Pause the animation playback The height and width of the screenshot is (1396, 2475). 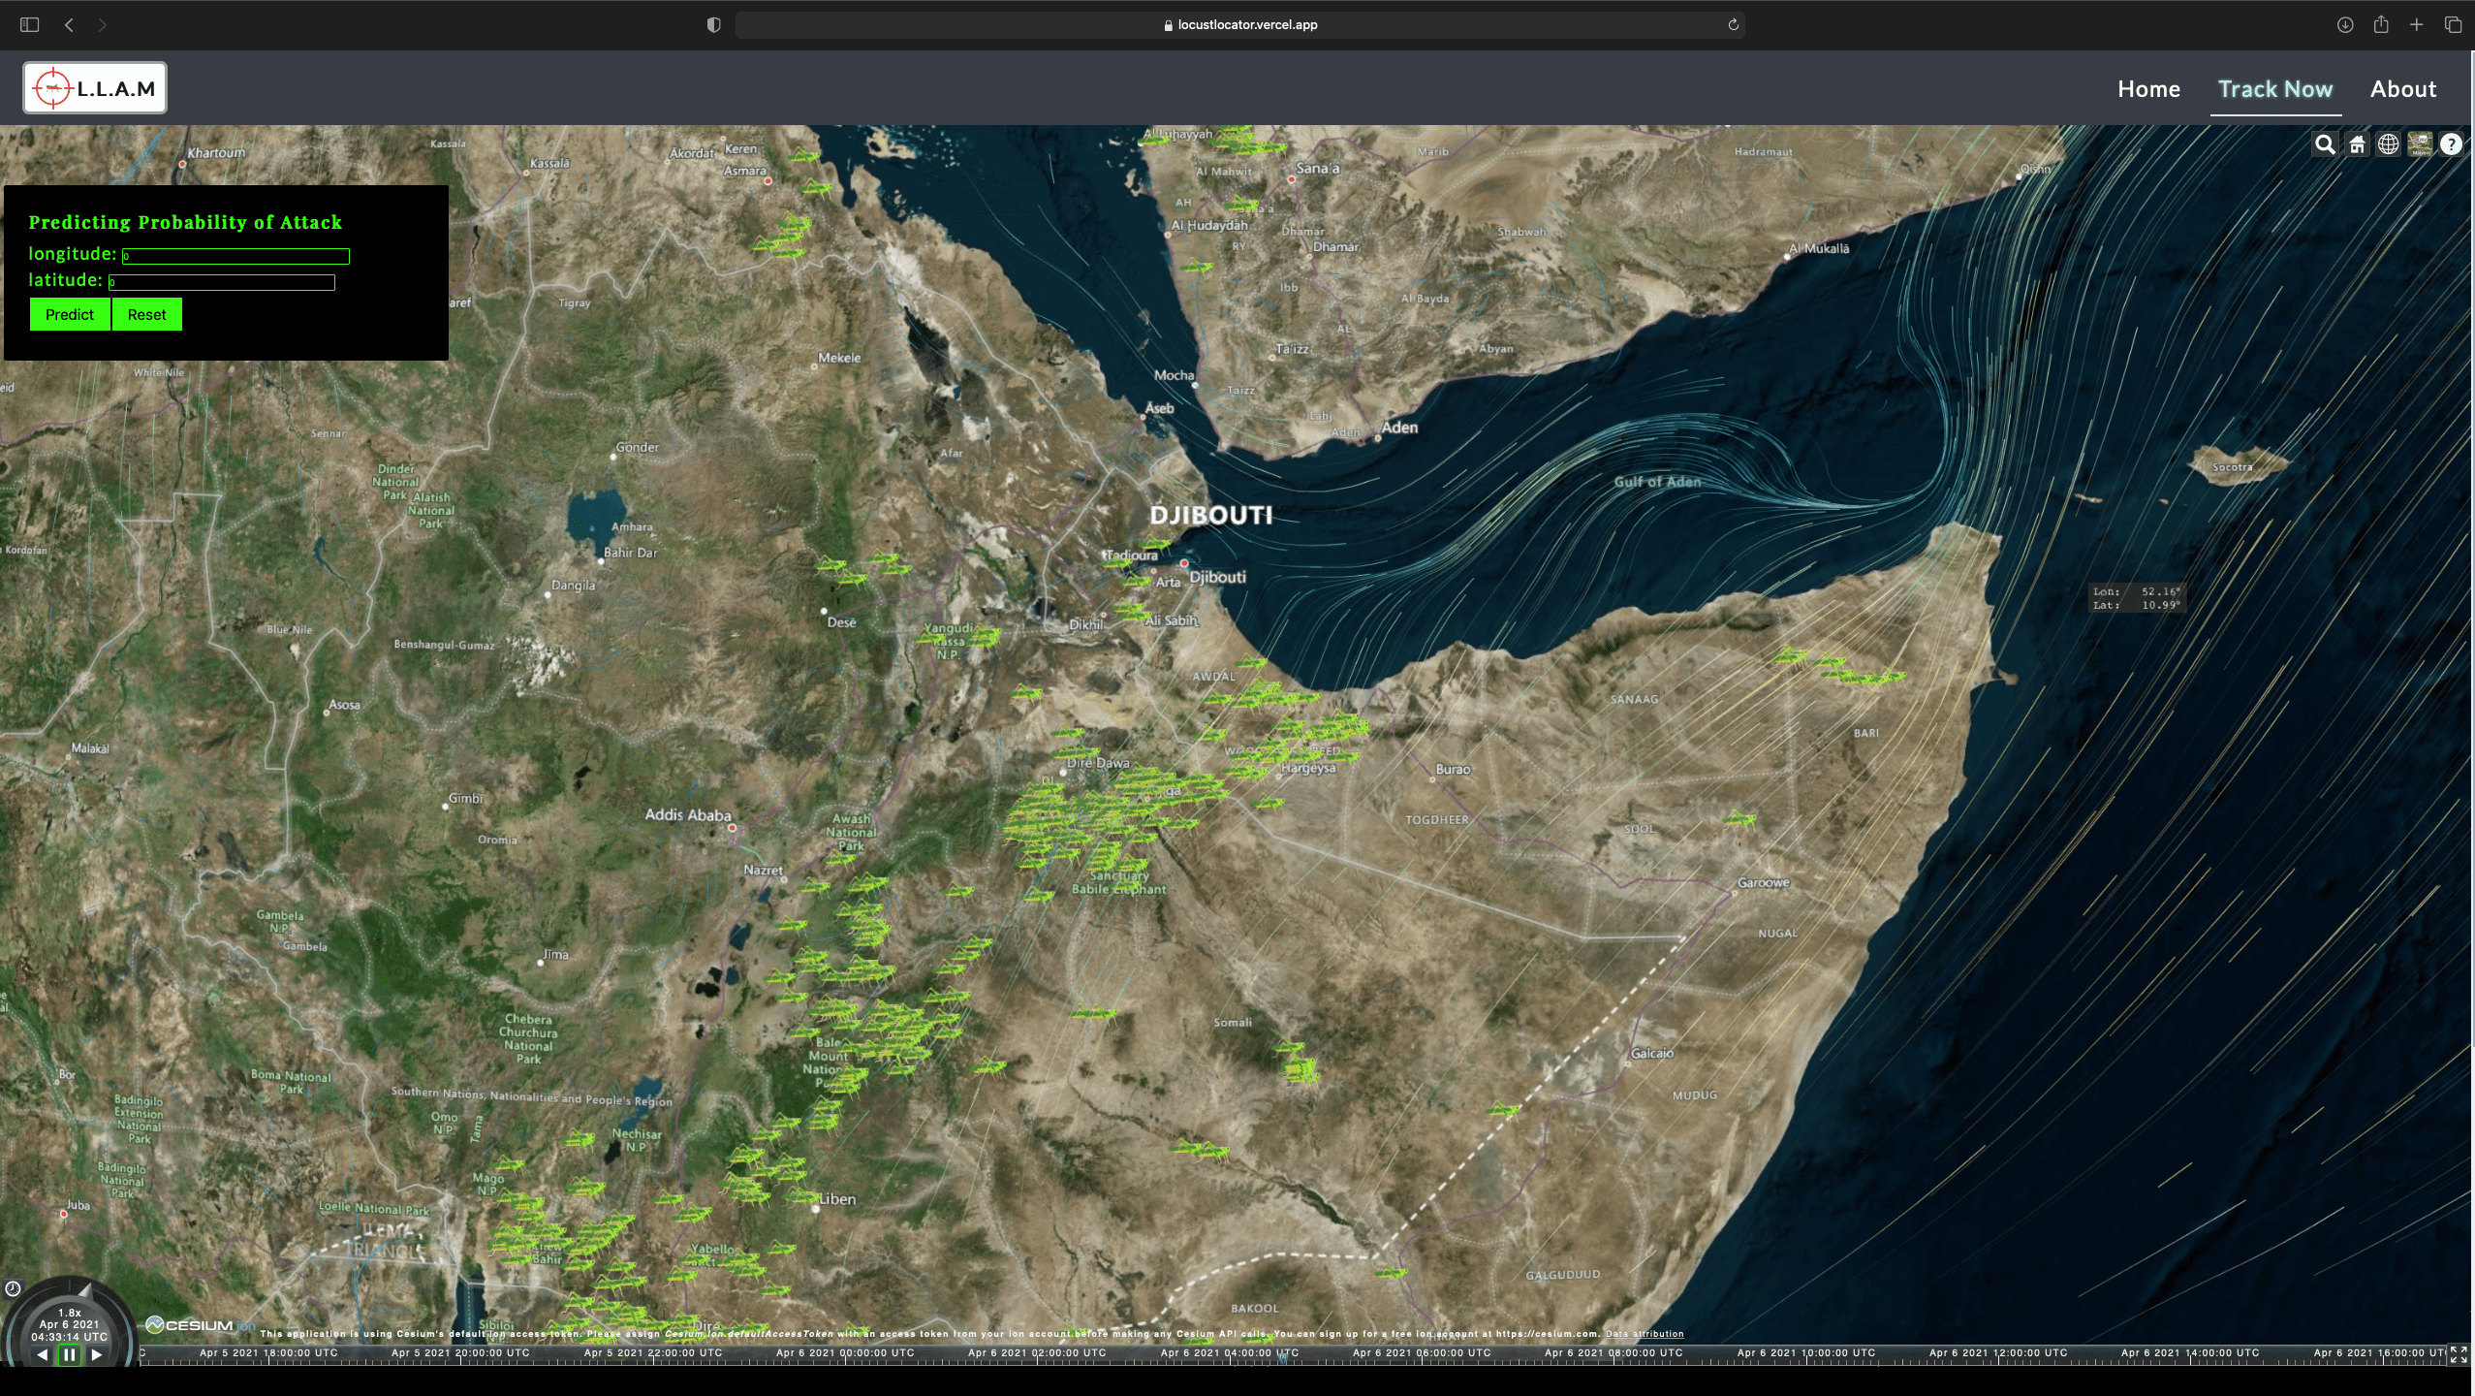[69, 1355]
